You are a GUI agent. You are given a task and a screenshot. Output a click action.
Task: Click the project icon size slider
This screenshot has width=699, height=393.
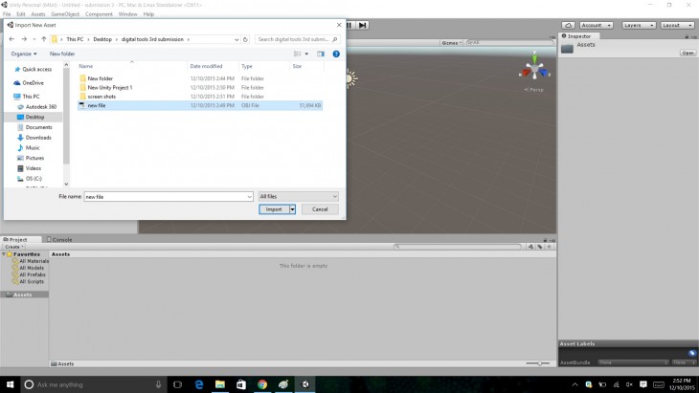click(539, 363)
